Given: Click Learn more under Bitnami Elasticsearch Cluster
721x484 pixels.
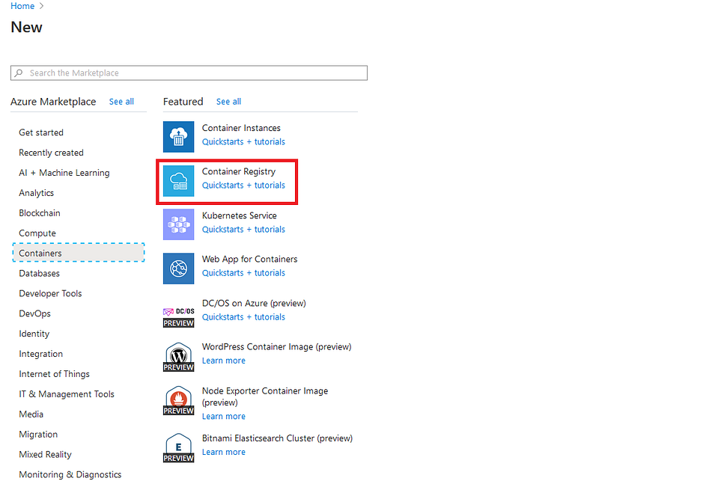Looking at the screenshot, I should point(223,453).
